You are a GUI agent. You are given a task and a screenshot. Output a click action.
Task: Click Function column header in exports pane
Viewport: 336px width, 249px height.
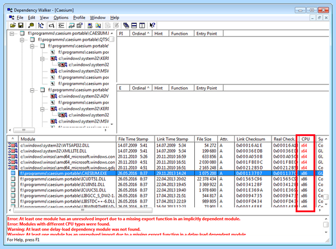pyautogui.click(x=181, y=88)
